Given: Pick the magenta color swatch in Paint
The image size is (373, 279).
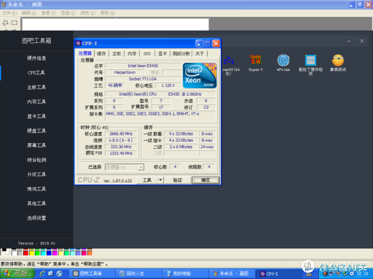Looking at the screenshot, I should click(55, 253).
